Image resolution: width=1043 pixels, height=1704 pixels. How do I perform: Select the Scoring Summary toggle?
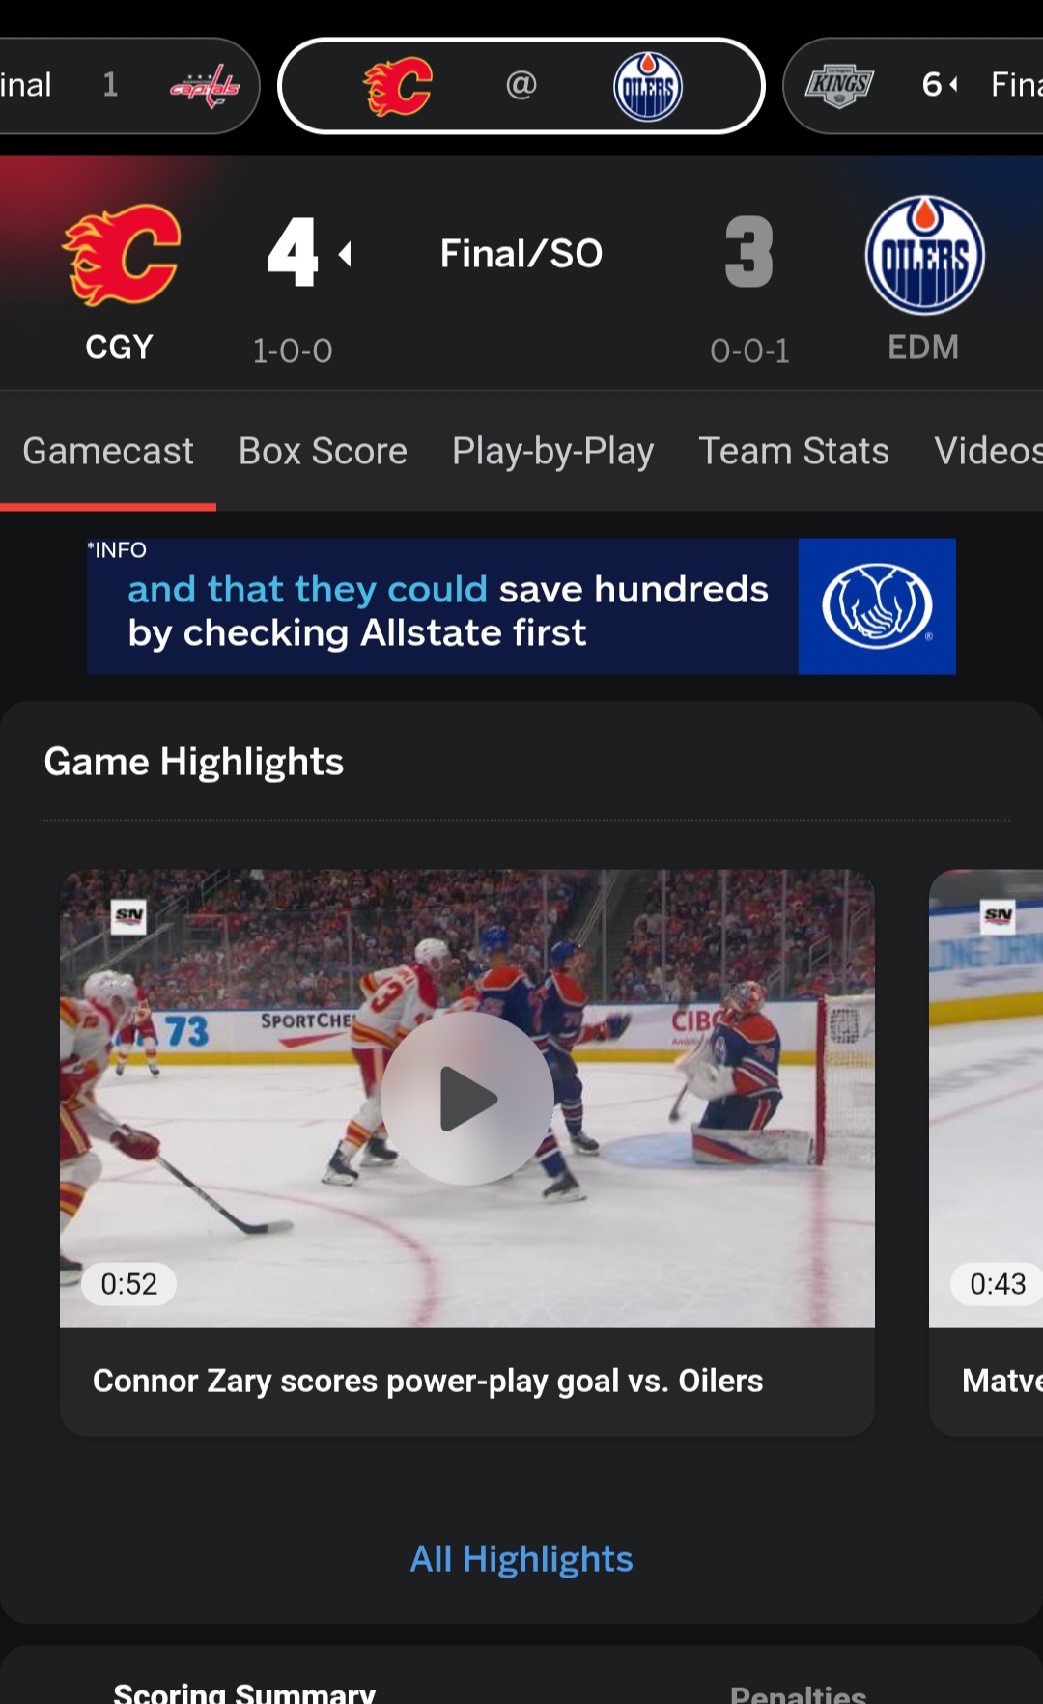(x=244, y=1691)
